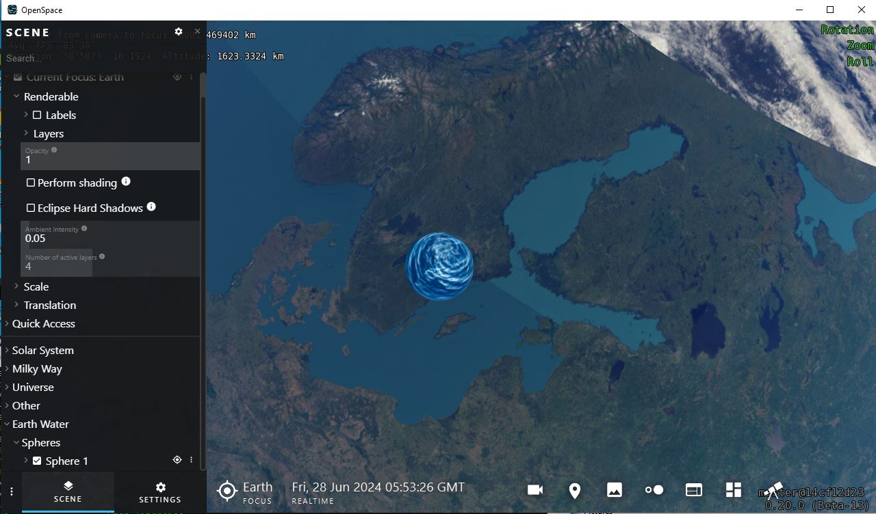Expand the Milky Way group
Screen dimensions: 876x514
coord(7,368)
